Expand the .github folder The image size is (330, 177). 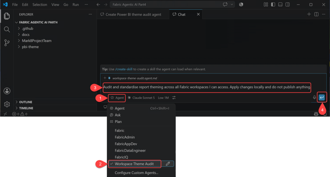coord(27,28)
